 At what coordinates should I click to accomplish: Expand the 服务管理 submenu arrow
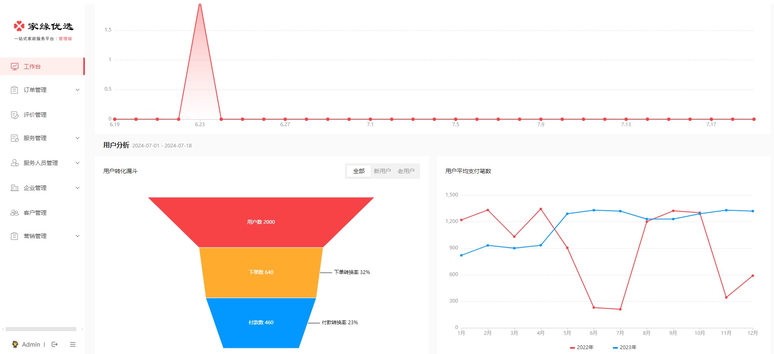pos(78,138)
